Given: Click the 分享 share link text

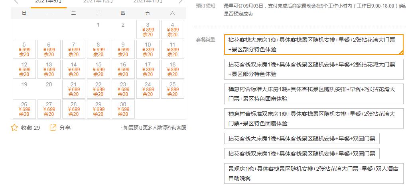Looking at the screenshot, I should click(65, 128).
